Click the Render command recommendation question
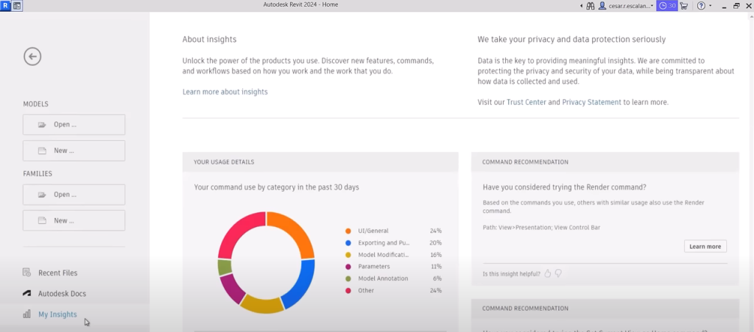The width and height of the screenshot is (754, 332). click(x=565, y=187)
